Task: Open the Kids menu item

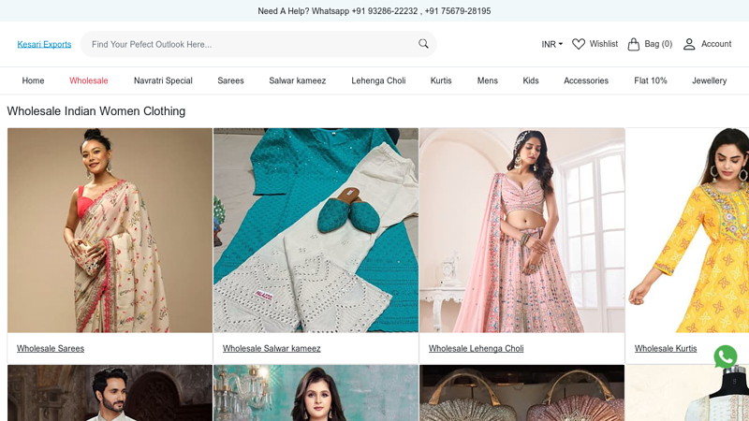Action: click(531, 80)
